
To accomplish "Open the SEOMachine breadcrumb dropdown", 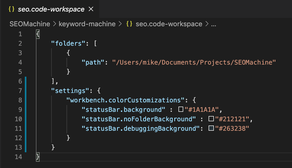I will 30,24.
